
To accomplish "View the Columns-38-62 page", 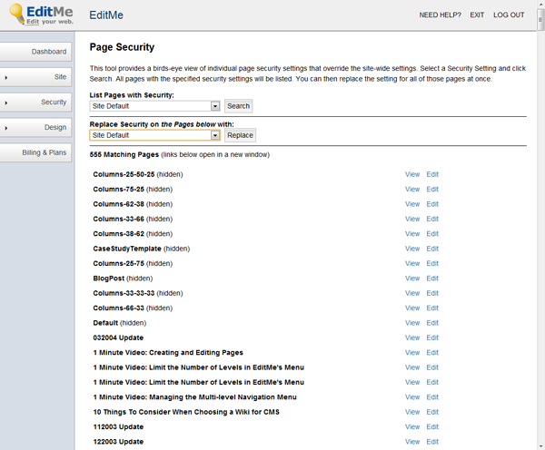I will point(412,234).
